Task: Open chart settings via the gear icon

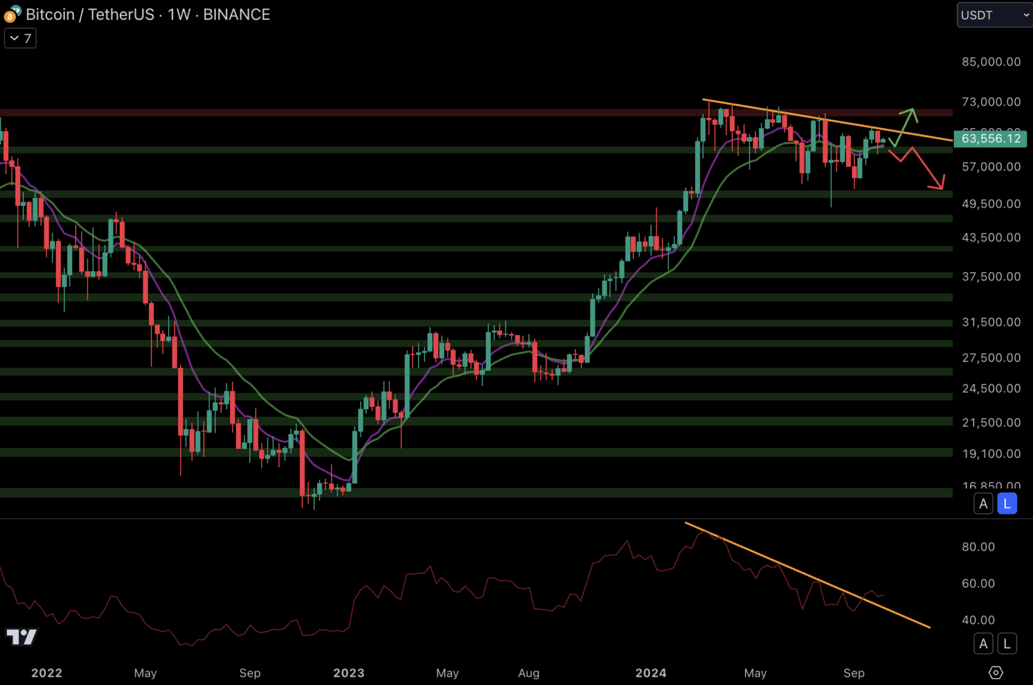Action: pos(995,673)
